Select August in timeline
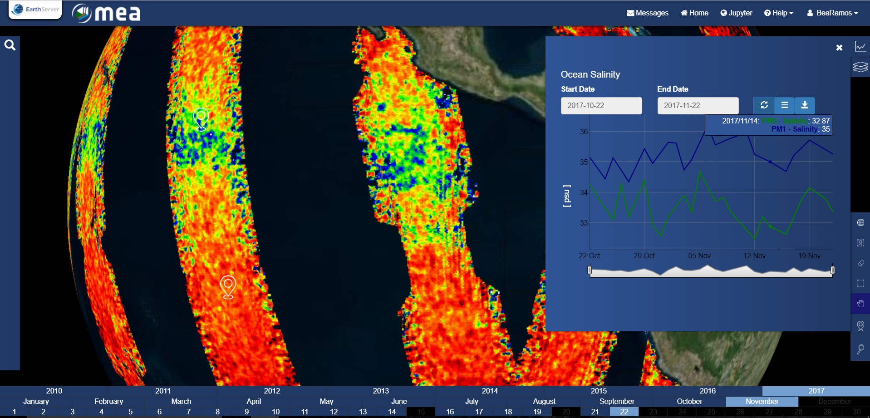 pos(544,401)
